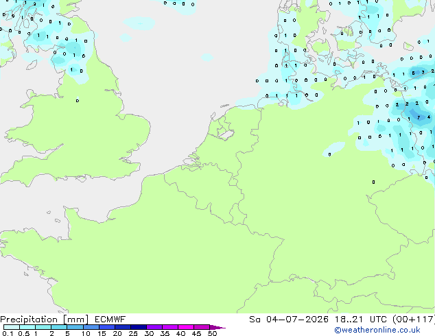Click the '45' legend tick label
Image resolution: width=435 pixels, height=336 pixels.
click(x=196, y=333)
